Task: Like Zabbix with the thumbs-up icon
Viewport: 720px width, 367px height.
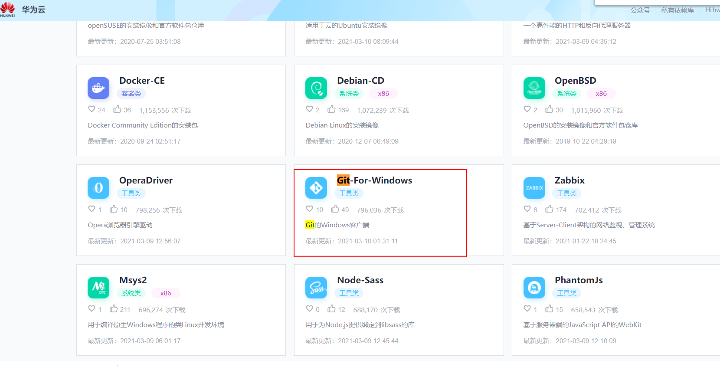Action: pyautogui.click(x=549, y=209)
